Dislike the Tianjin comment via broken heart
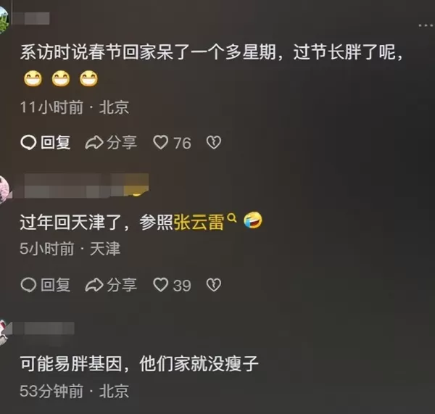The height and width of the screenshot is (414, 435). tap(214, 285)
